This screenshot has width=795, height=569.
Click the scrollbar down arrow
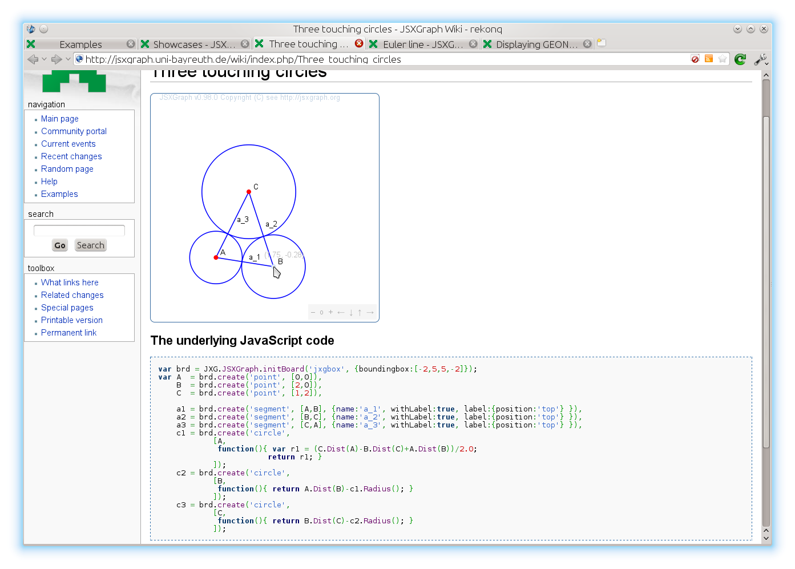click(x=766, y=538)
